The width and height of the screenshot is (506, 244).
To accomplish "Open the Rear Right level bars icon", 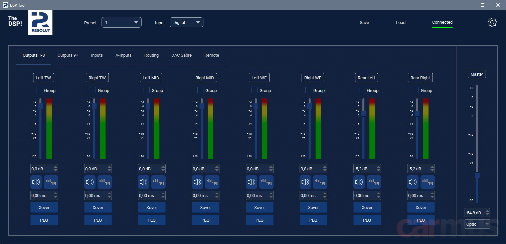I will 428,182.
